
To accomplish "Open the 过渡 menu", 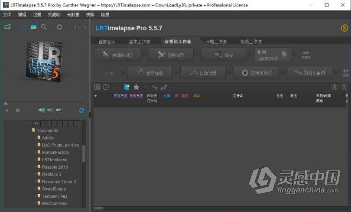I will [x=37, y=15].
